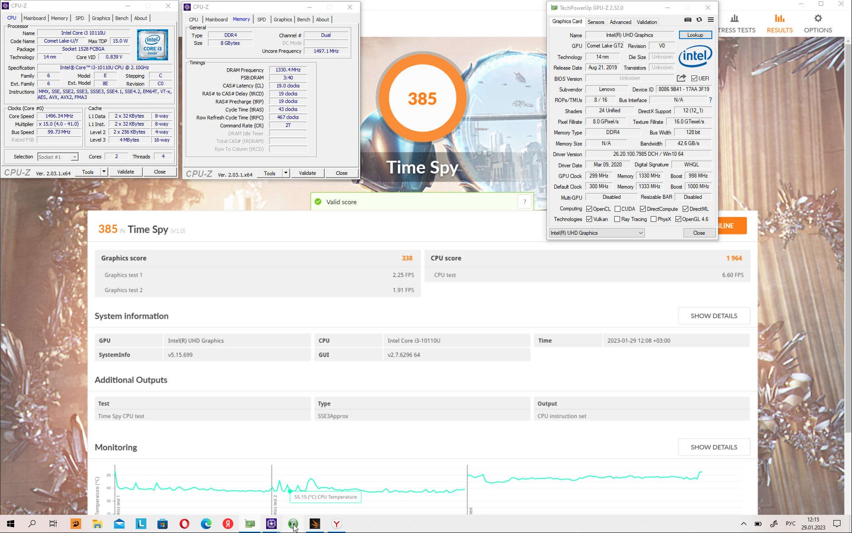Click the BIOS export share icon in GPU-Z
The image size is (852, 533).
click(681, 78)
